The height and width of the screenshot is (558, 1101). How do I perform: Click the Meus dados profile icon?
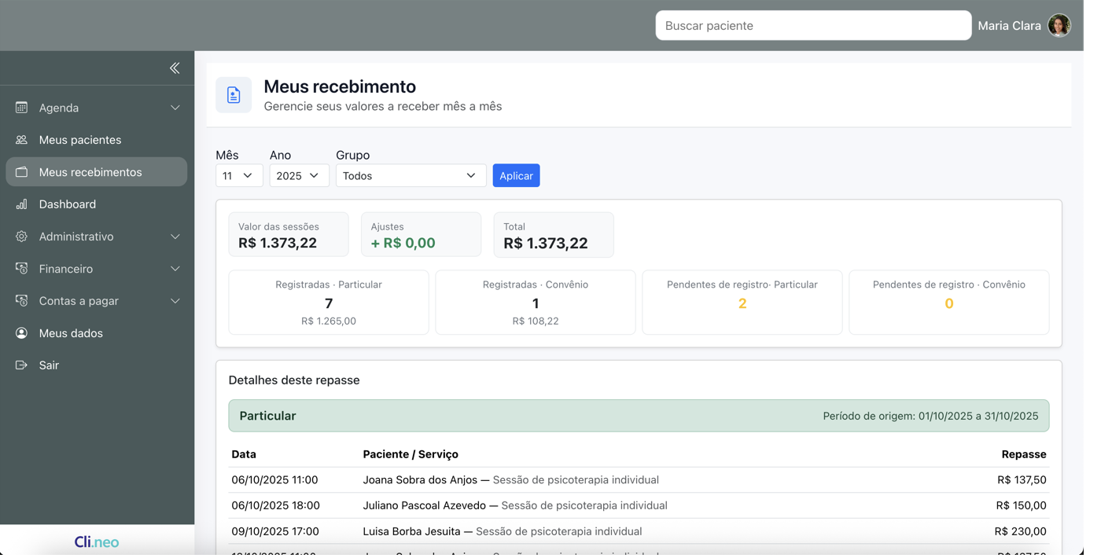tap(22, 333)
